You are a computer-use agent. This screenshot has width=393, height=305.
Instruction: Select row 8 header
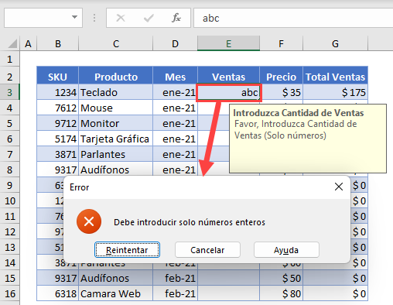click(10, 170)
